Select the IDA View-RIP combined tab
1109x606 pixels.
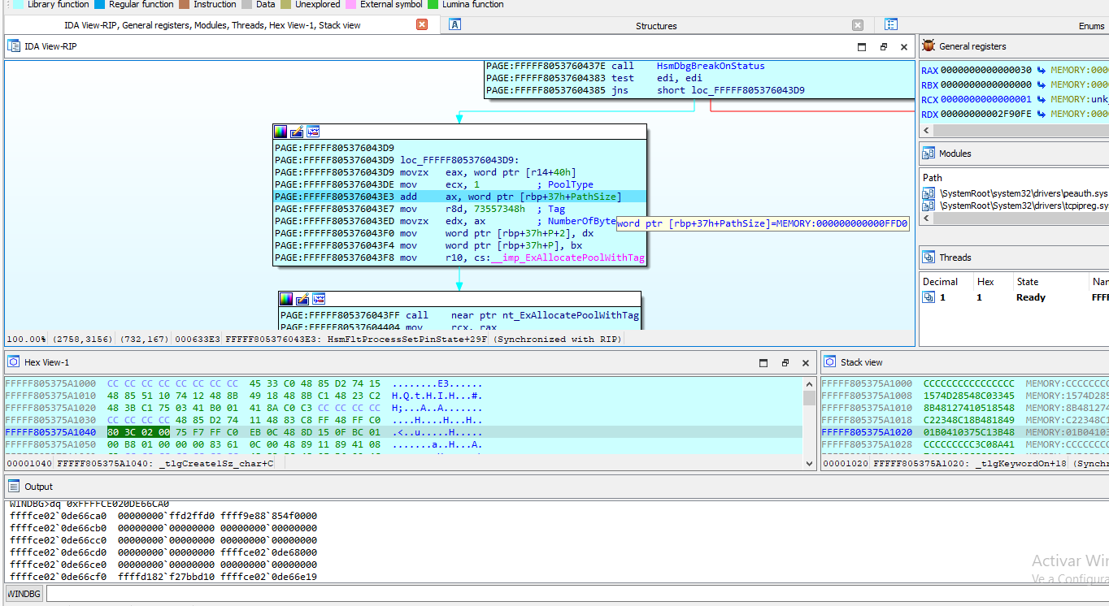tap(212, 25)
